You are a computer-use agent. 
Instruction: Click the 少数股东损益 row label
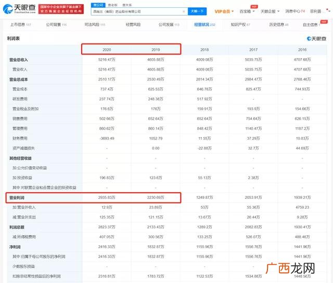[23, 266]
